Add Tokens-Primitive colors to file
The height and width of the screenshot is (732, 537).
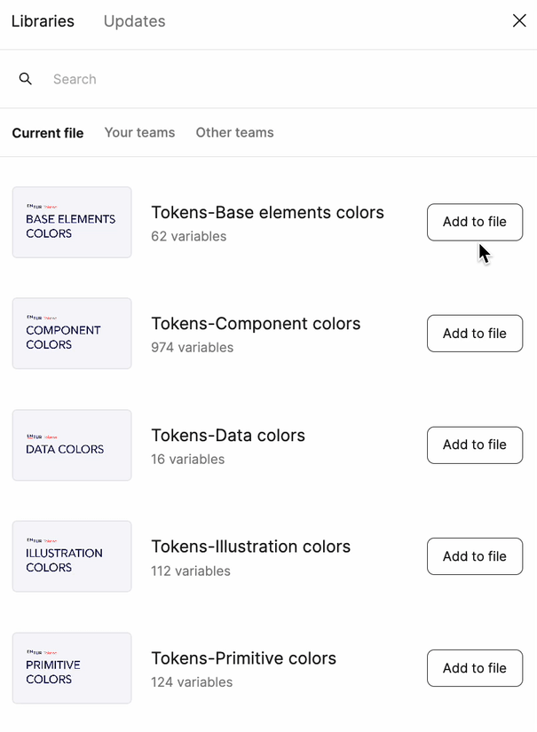(475, 668)
